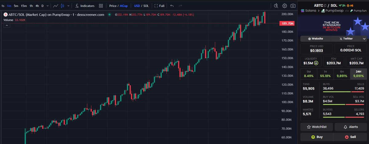Enter Full screen chart mode
369x144 pixels.
[159, 6]
